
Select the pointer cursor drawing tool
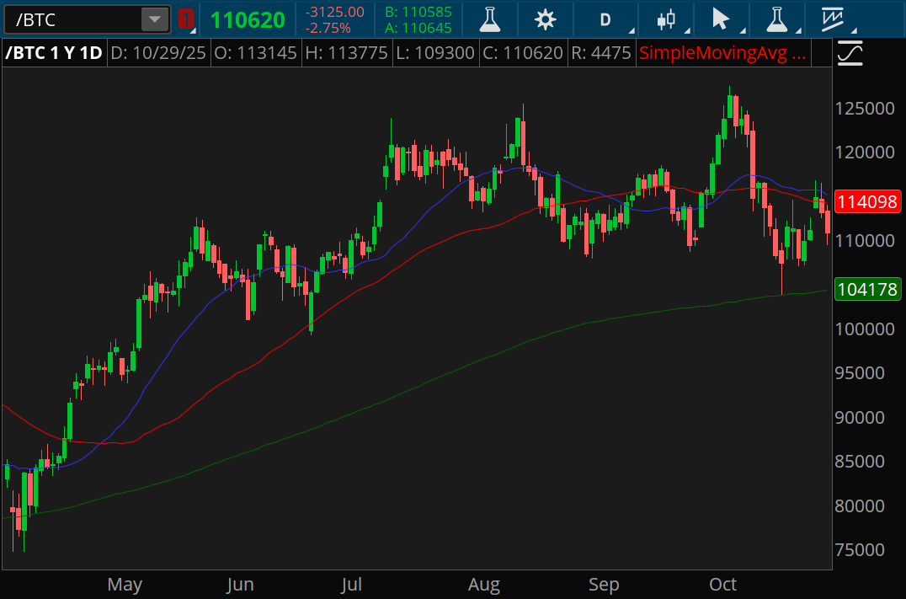tap(721, 19)
